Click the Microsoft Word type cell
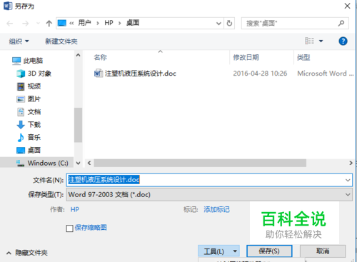 coord(326,74)
